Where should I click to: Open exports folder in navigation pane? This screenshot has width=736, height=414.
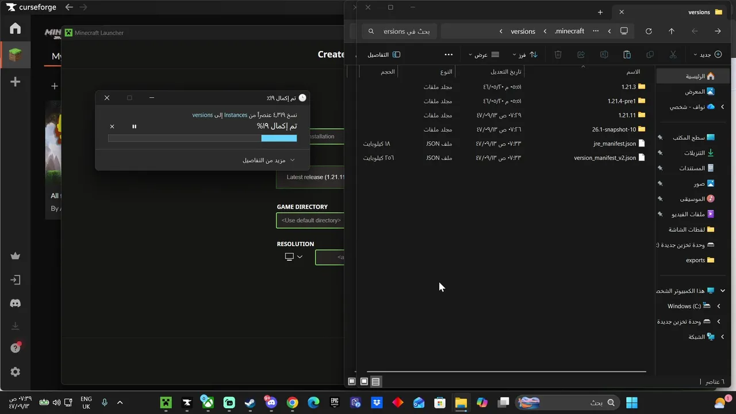[x=700, y=260]
